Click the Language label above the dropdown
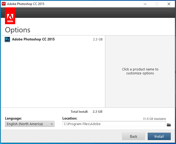Screen dimensions: 176x144 click(x=13, y=119)
